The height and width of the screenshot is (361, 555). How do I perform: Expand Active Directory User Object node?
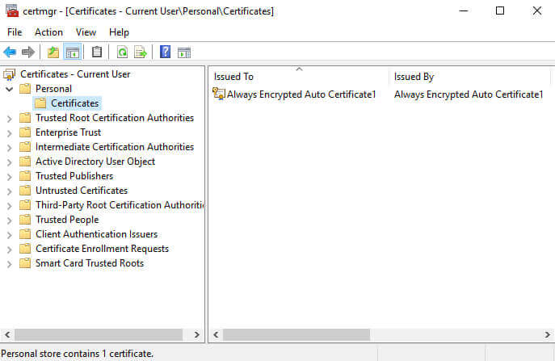tap(10, 162)
